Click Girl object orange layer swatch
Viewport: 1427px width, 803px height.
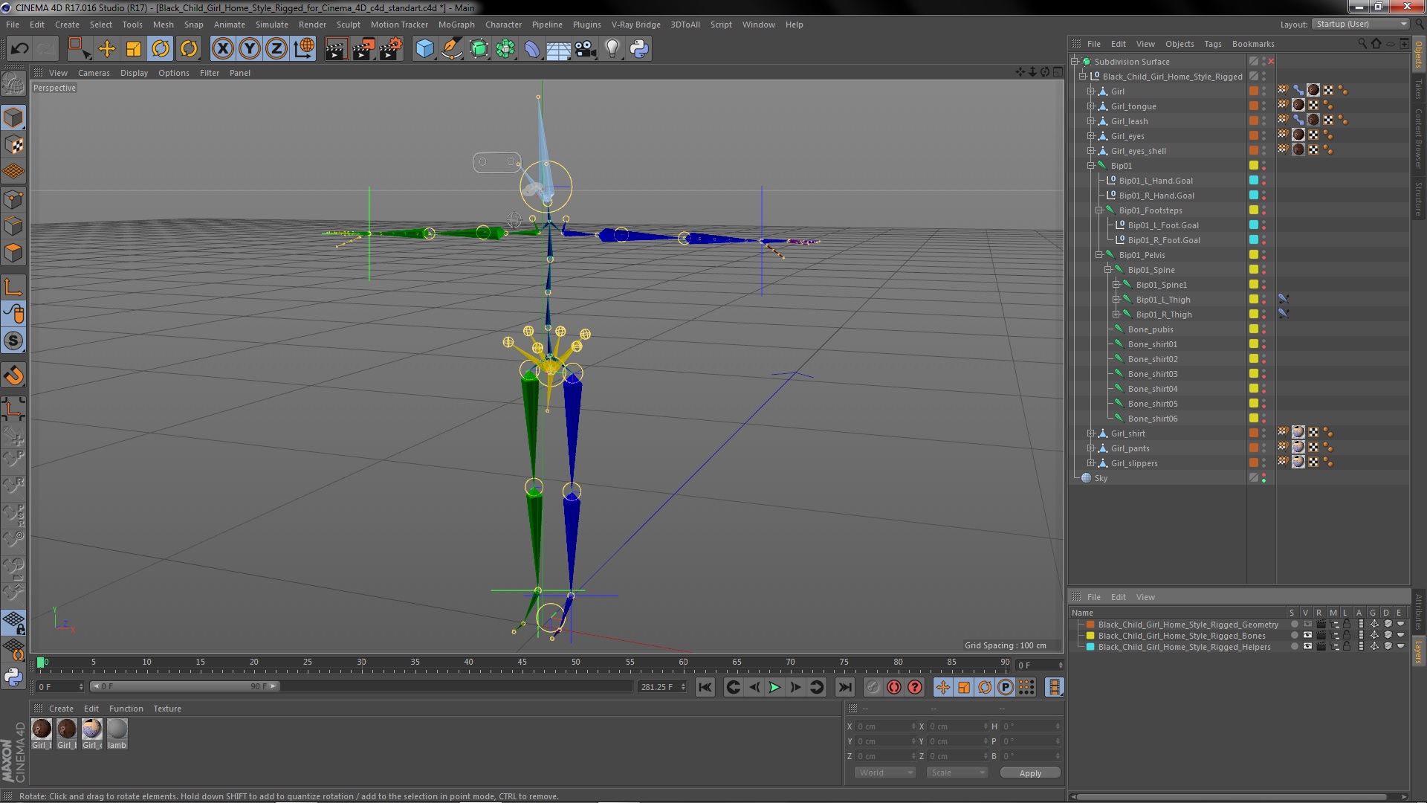[x=1253, y=91]
